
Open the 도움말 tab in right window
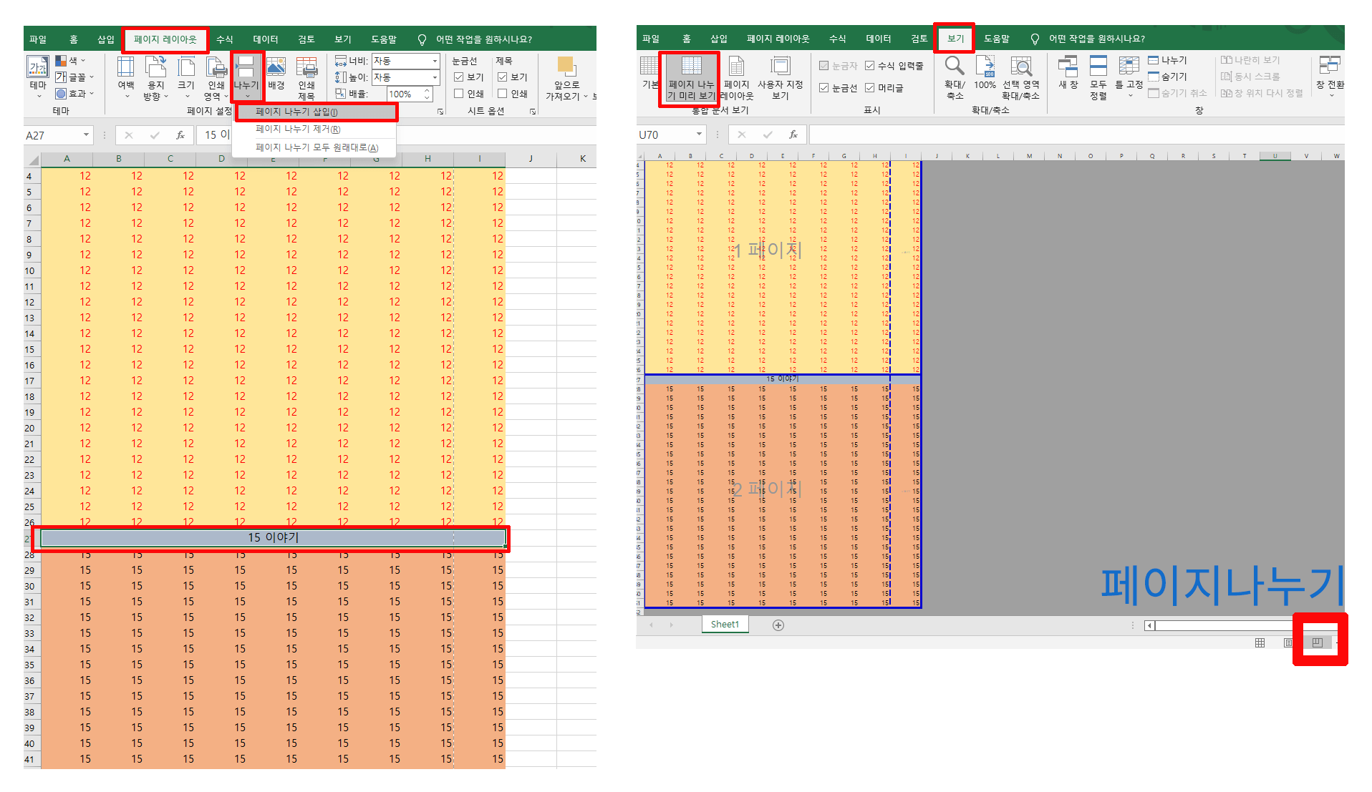click(x=996, y=39)
